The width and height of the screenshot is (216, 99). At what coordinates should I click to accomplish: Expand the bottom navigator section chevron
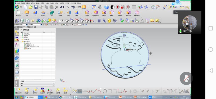tap(54, 85)
